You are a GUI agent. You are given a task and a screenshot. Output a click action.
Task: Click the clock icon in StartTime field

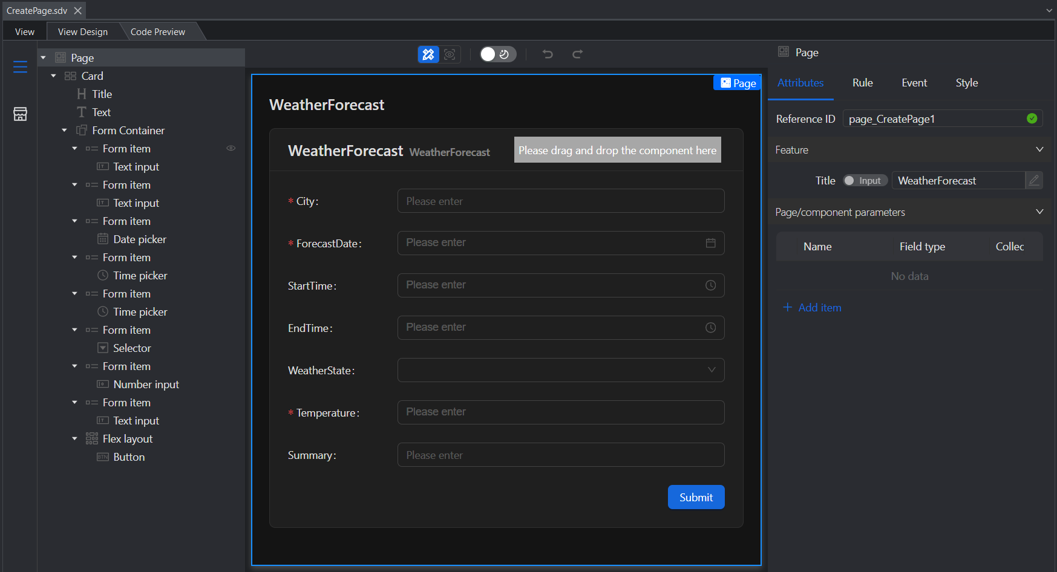coord(711,285)
